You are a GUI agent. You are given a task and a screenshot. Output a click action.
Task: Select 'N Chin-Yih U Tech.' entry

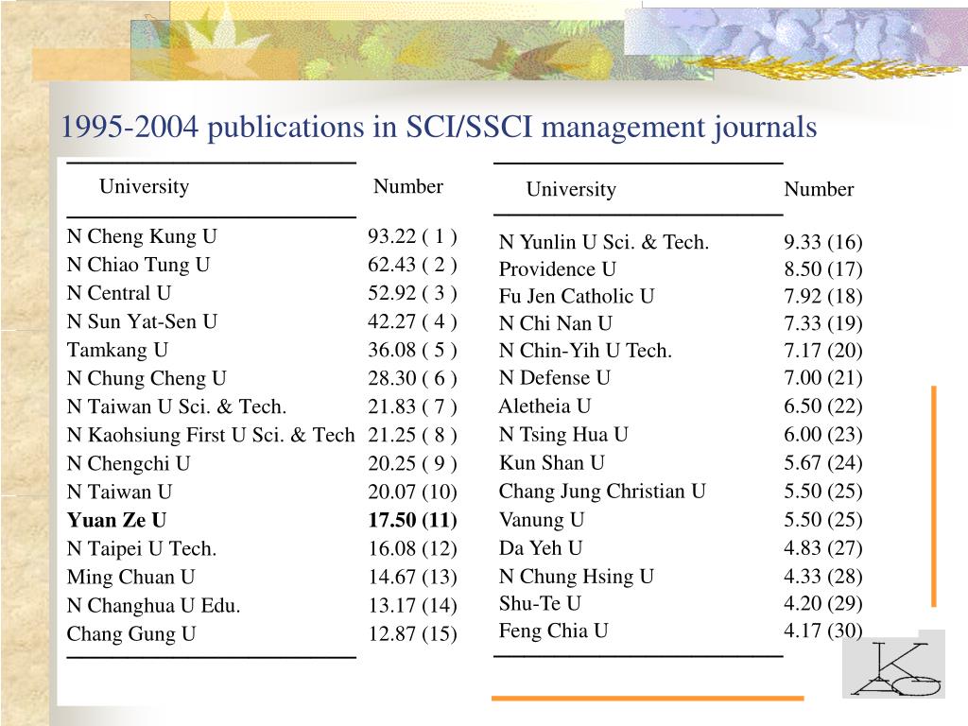pyautogui.click(x=585, y=351)
